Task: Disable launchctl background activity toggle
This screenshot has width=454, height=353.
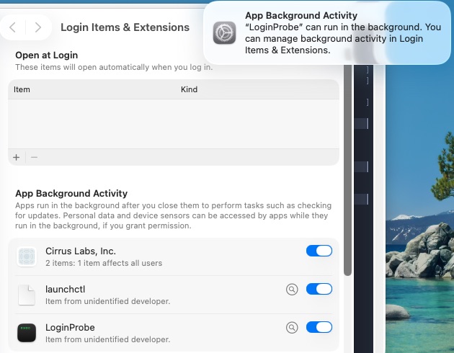Action: (x=319, y=289)
